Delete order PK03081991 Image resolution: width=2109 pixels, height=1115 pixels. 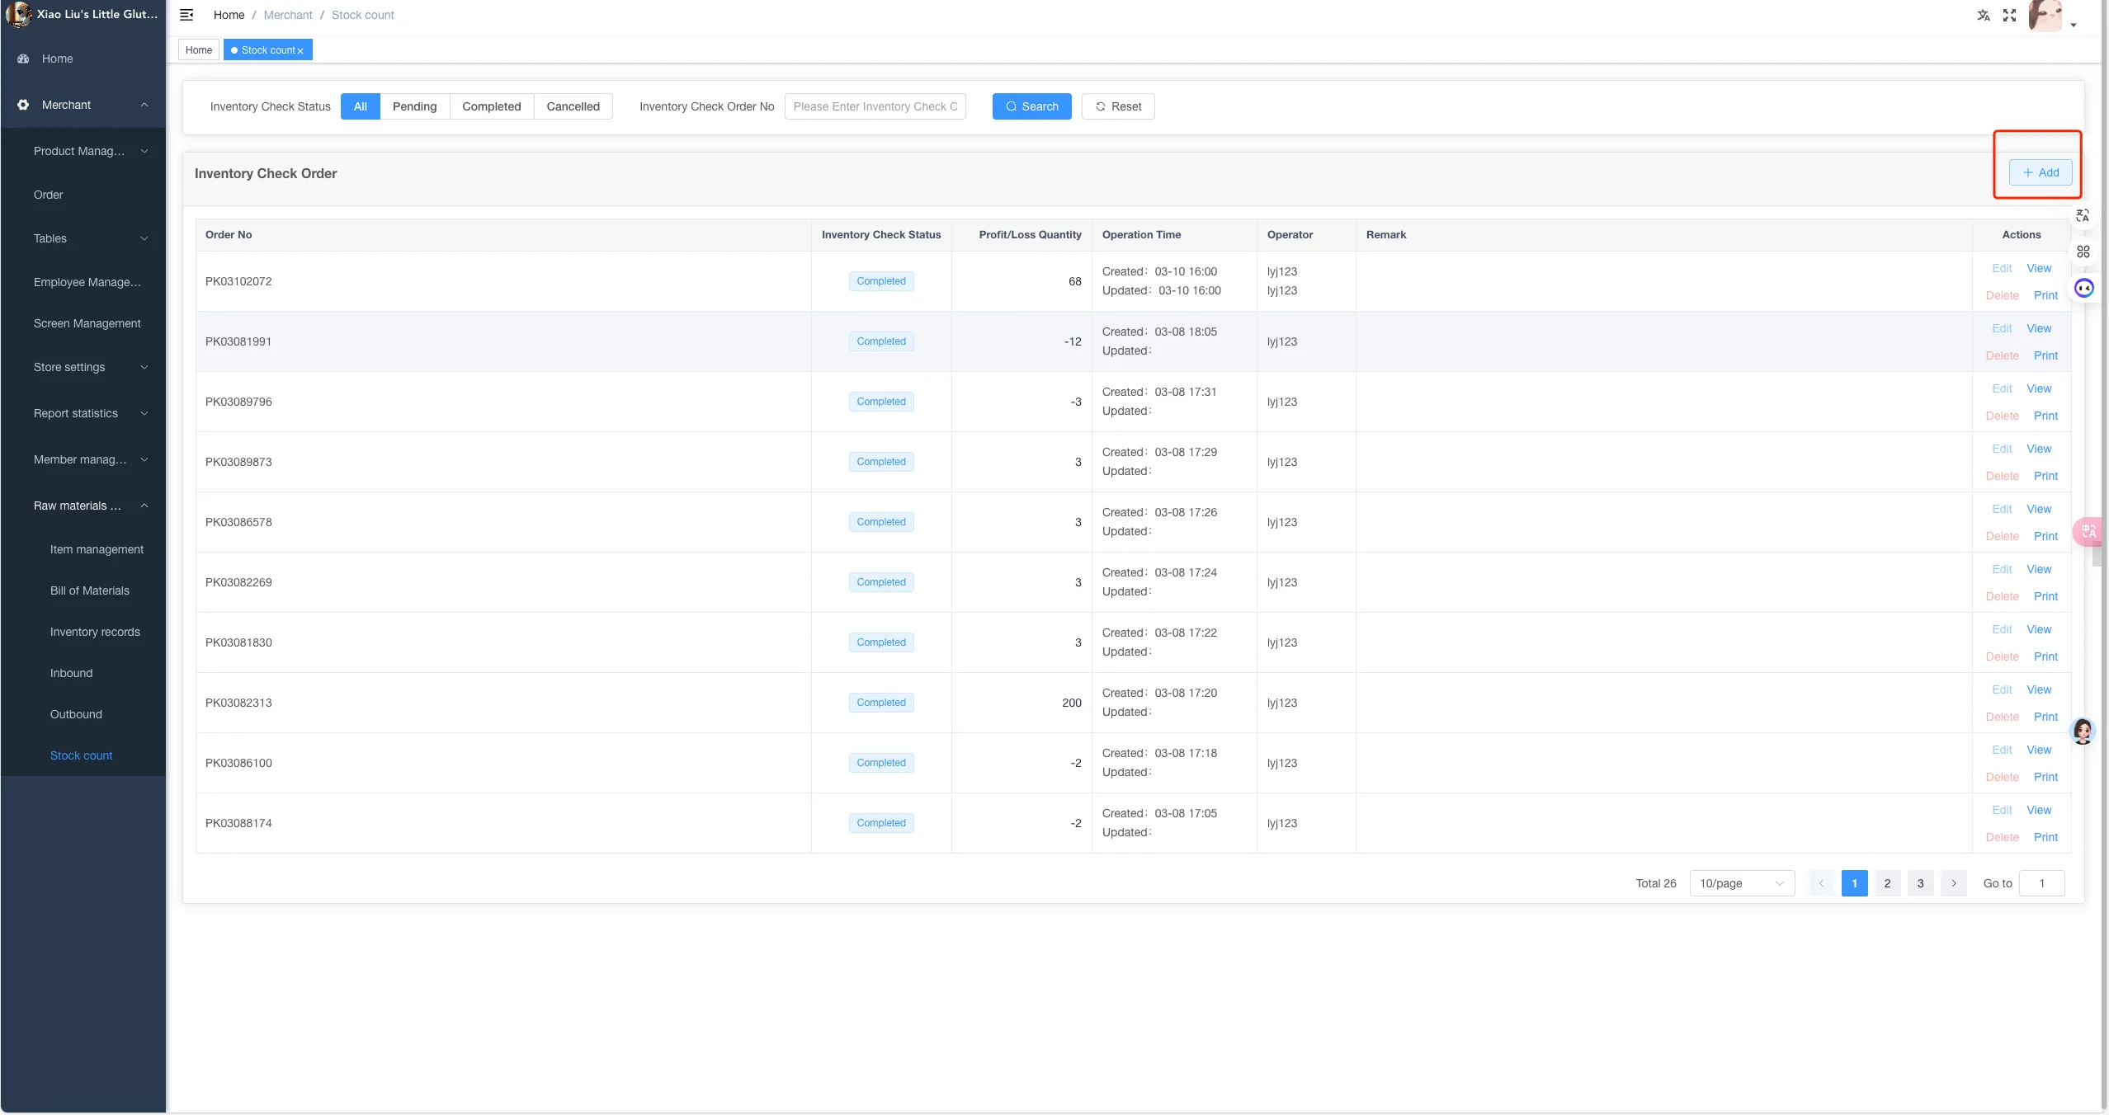click(2002, 355)
